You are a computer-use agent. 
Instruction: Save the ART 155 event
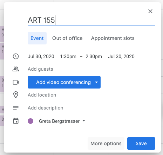tap(141, 143)
